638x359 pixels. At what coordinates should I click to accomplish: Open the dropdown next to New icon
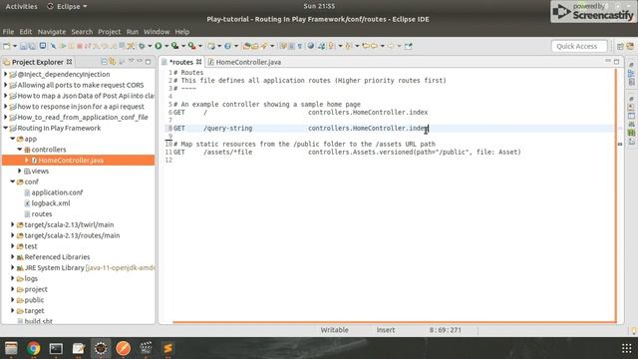coord(15,46)
